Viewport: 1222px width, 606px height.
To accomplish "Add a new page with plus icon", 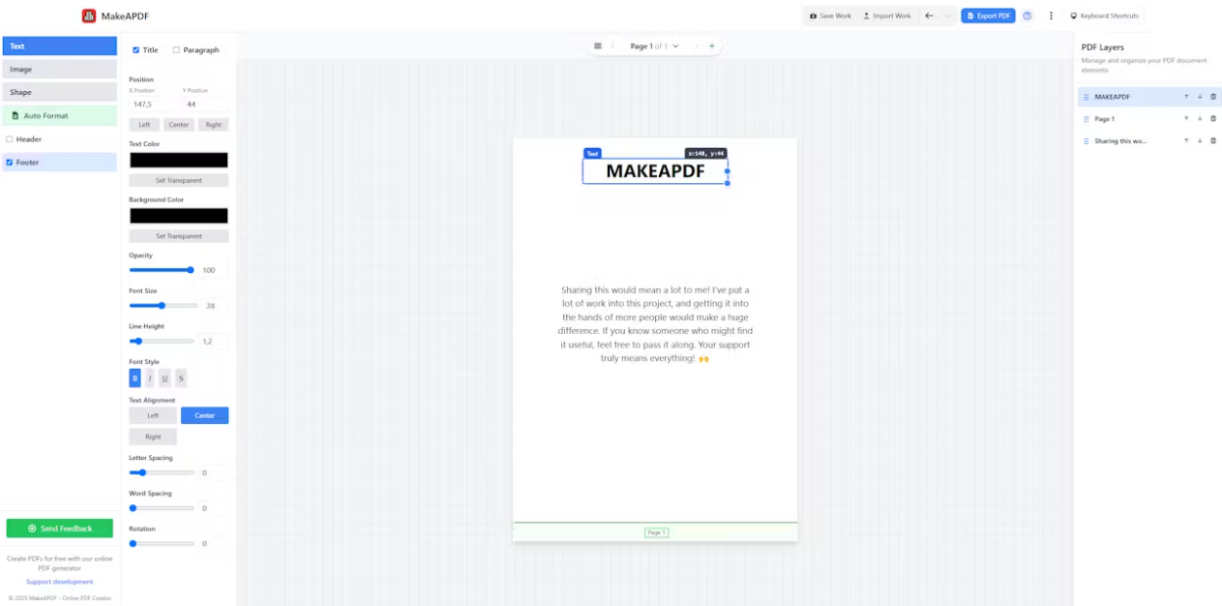I will 712,46.
